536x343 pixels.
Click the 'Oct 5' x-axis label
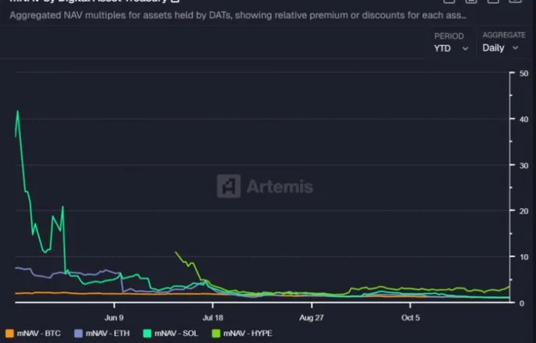tap(410, 318)
